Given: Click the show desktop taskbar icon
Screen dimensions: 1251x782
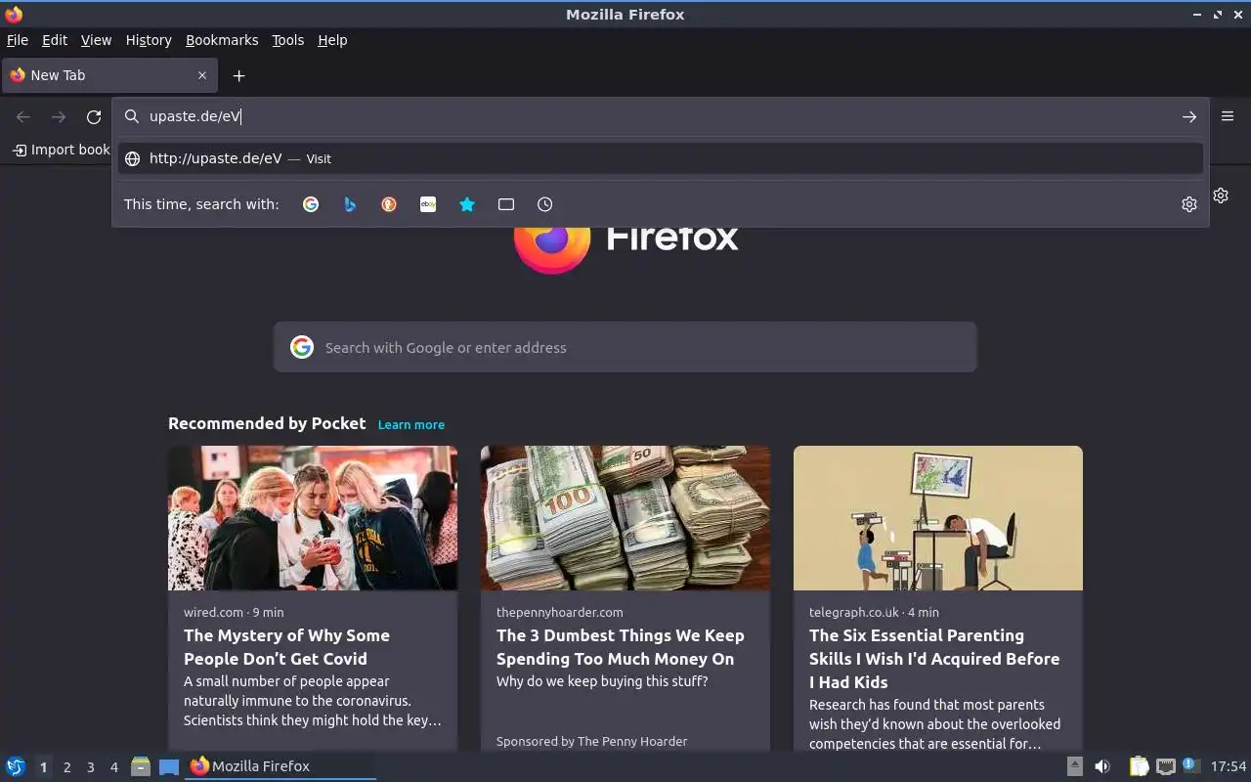Looking at the screenshot, I should point(169,767).
